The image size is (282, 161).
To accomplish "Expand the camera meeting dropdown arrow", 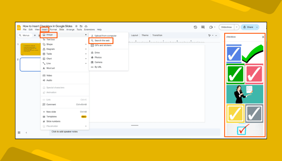I will 215,27.
